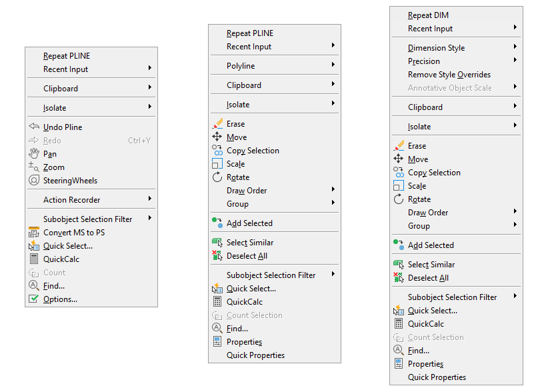Expand Clipboard submenu arrow in left menu
Screen dimensions: 548x392
pos(150,87)
